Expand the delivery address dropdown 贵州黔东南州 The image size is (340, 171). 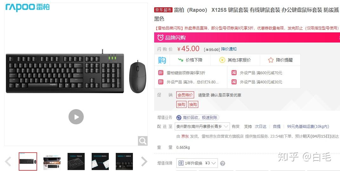coord(202,126)
